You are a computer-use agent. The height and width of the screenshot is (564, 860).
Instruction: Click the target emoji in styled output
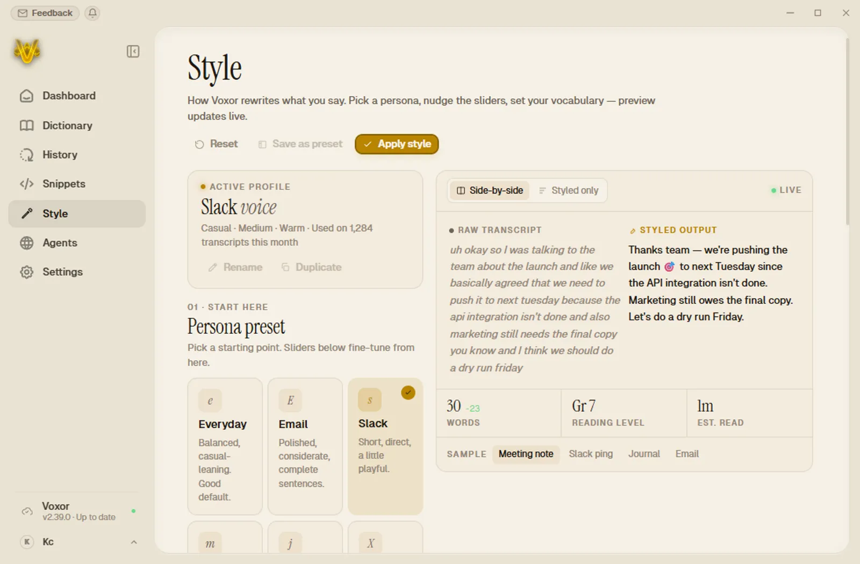pos(669,267)
